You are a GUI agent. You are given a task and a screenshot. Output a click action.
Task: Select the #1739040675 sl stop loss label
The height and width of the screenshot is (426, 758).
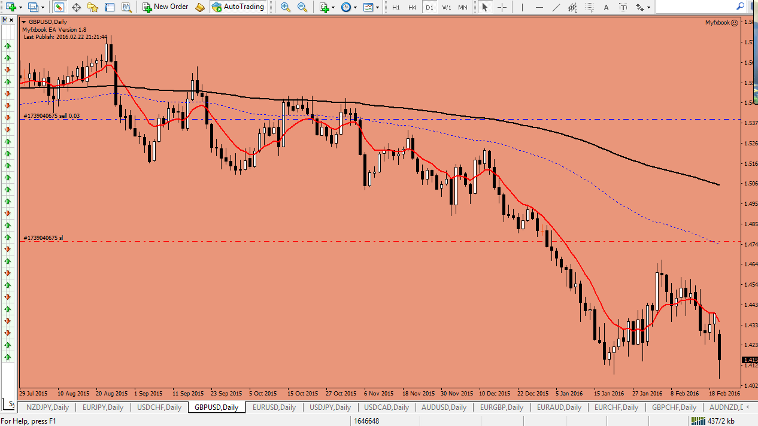43,238
